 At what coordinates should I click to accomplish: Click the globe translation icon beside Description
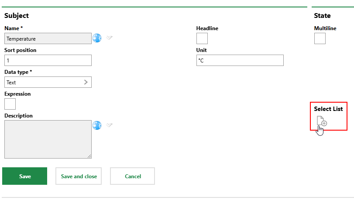point(97,125)
